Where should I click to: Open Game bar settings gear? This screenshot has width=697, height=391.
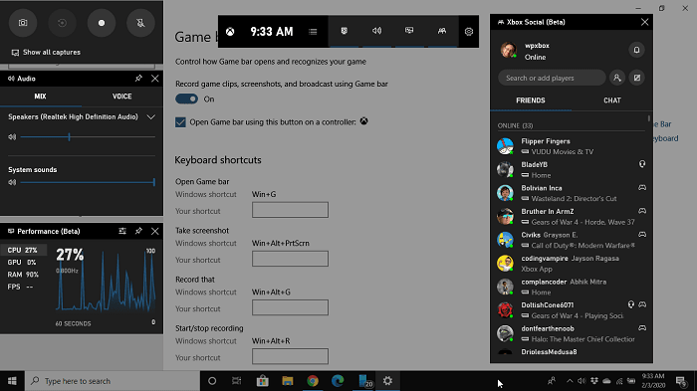(469, 32)
